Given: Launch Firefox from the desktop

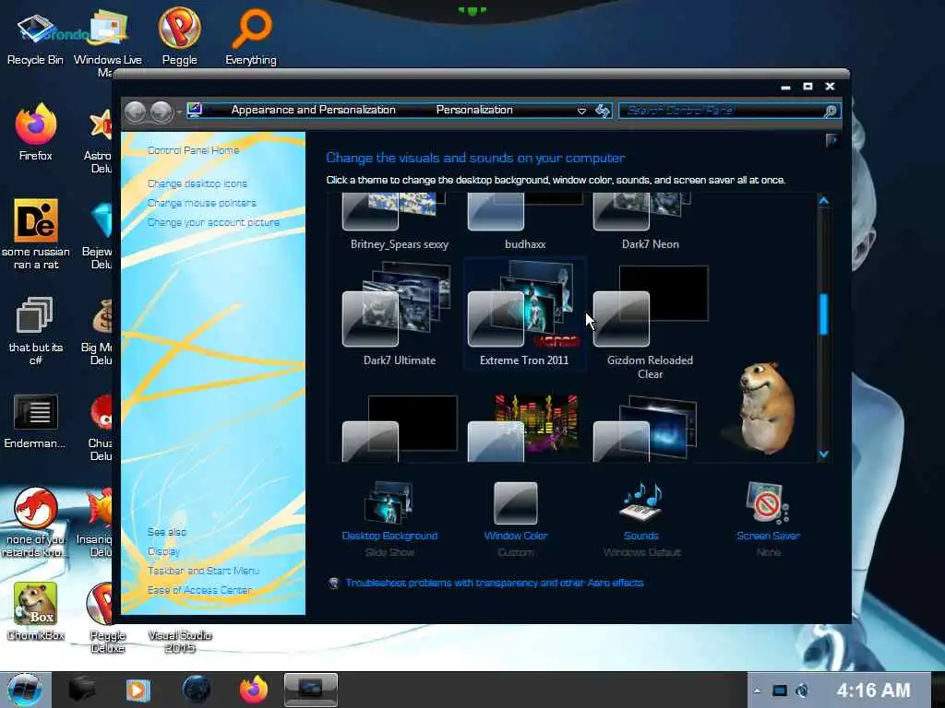Looking at the screenshot, I should (36, 133).
